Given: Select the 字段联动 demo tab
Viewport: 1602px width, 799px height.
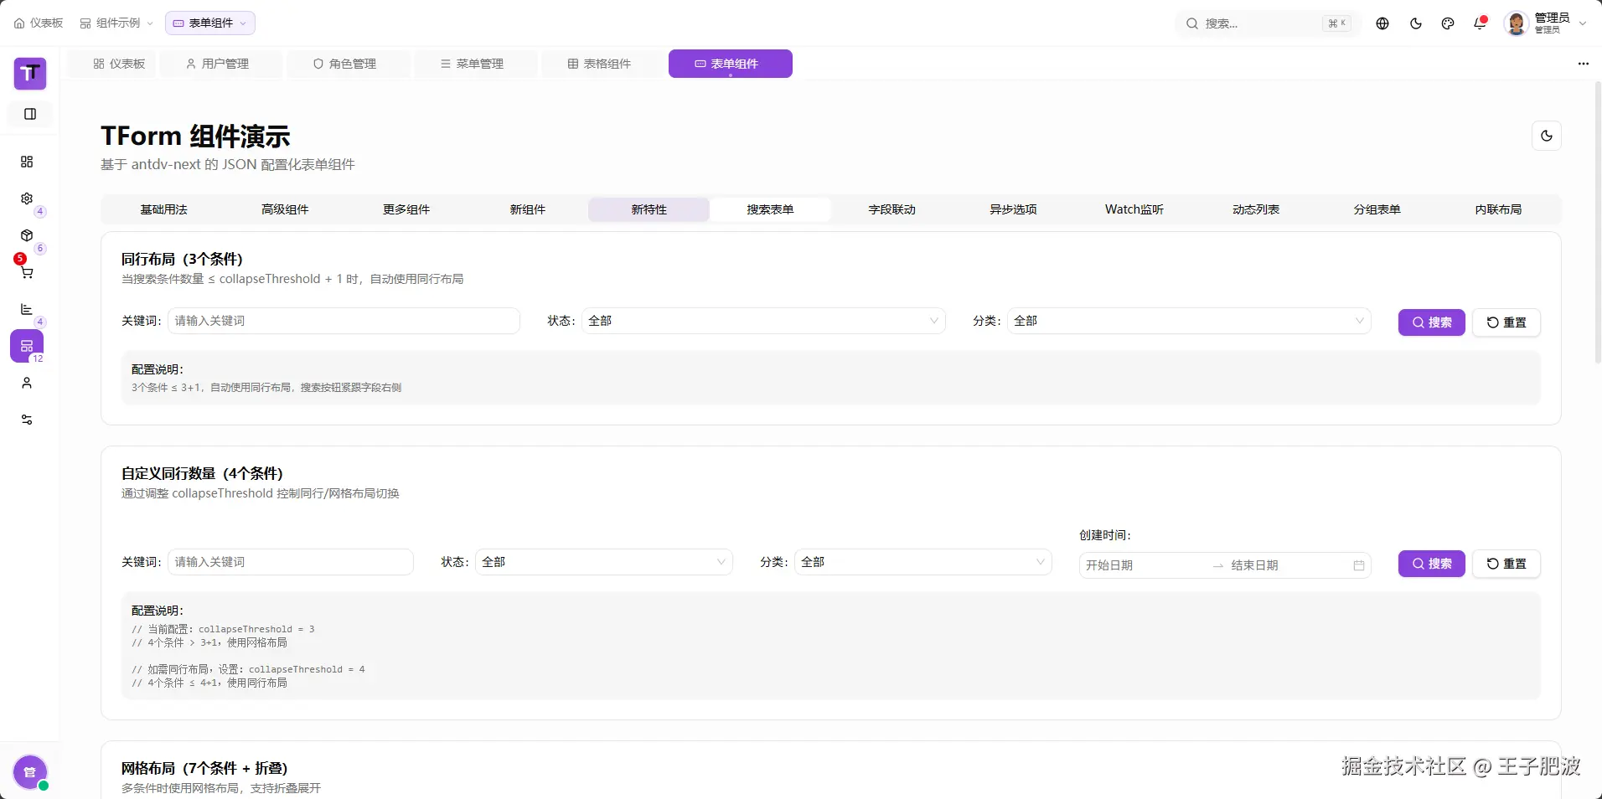Looking at the screenshot, I should pos(892,209).
